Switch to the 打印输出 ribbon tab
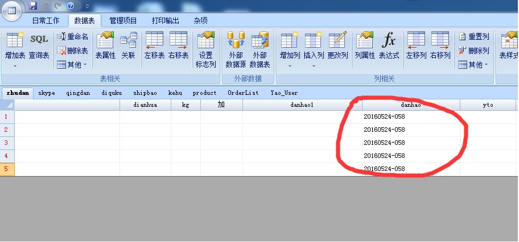The image size is (519, 242). [x=165, y=20]
